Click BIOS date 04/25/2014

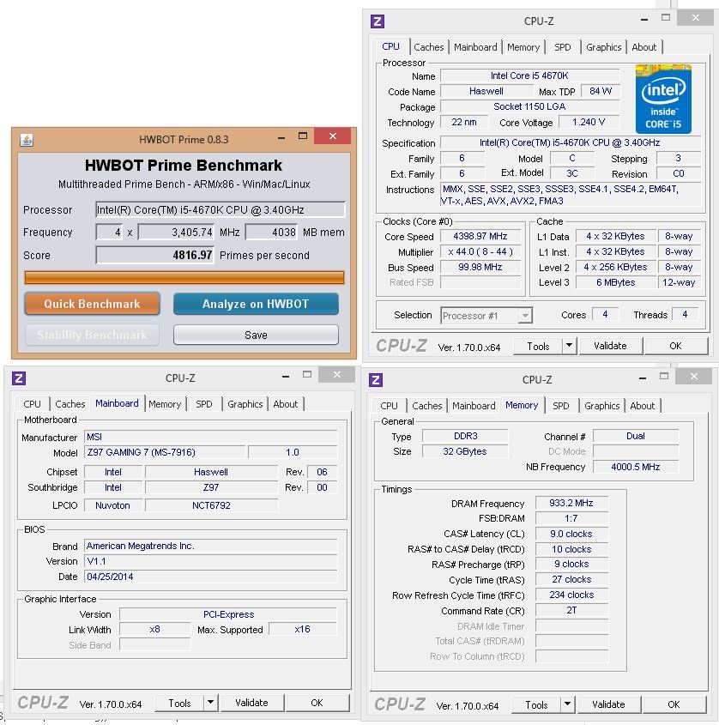[211, 577]
